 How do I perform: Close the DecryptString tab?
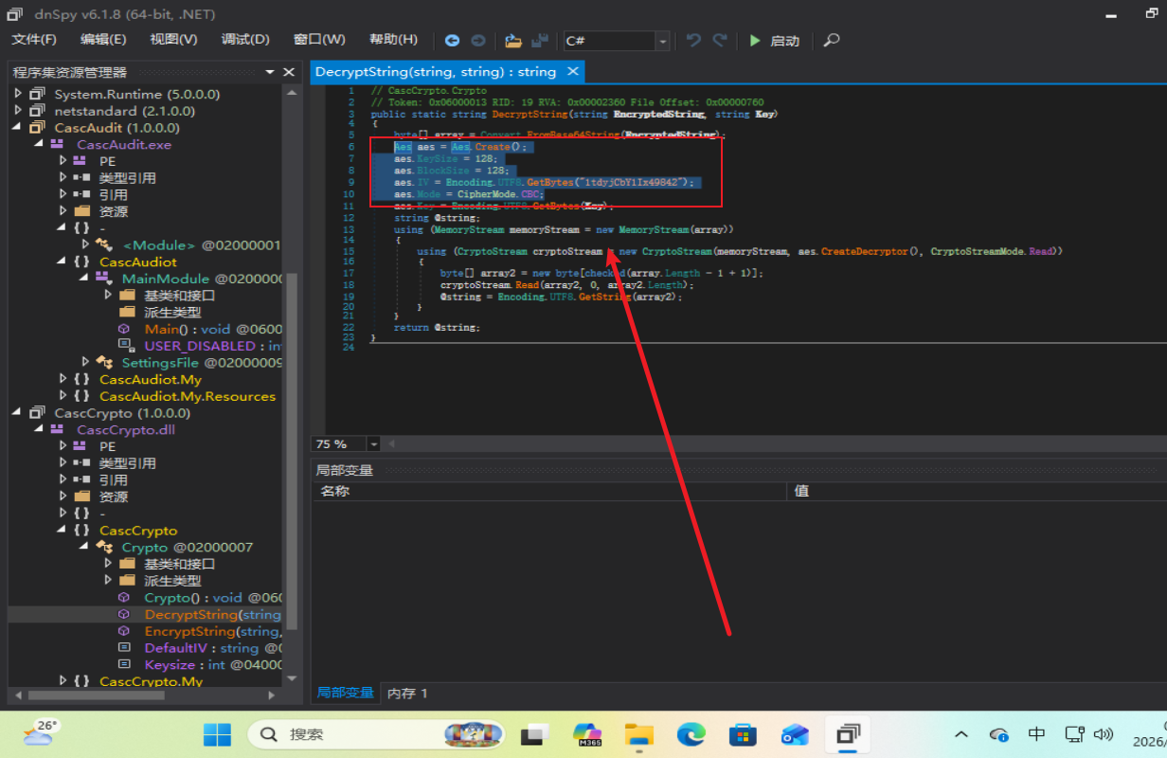(573, 71)
